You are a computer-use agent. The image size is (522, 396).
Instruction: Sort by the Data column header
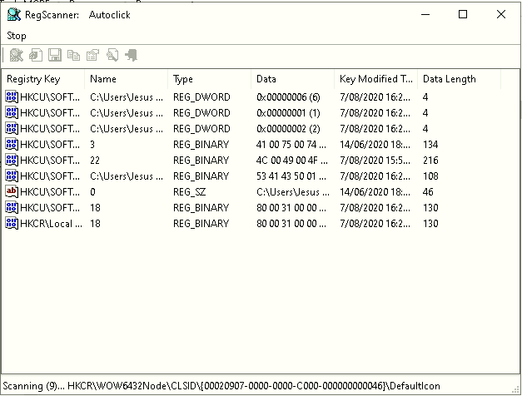click(x=292, y=79)
